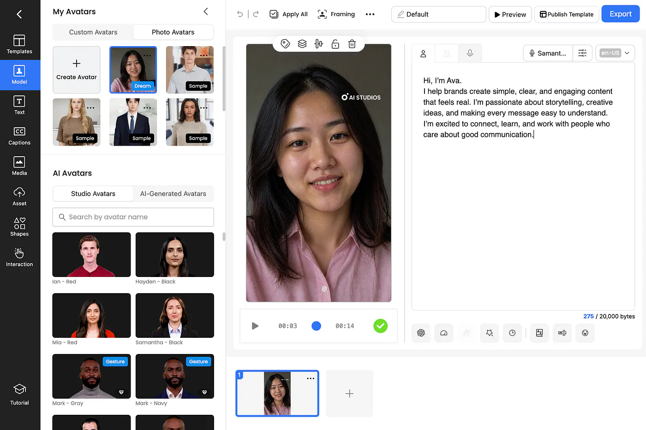Open the Asset upload panel
Viewport: 646px width, 430px height.
(19, 197)
